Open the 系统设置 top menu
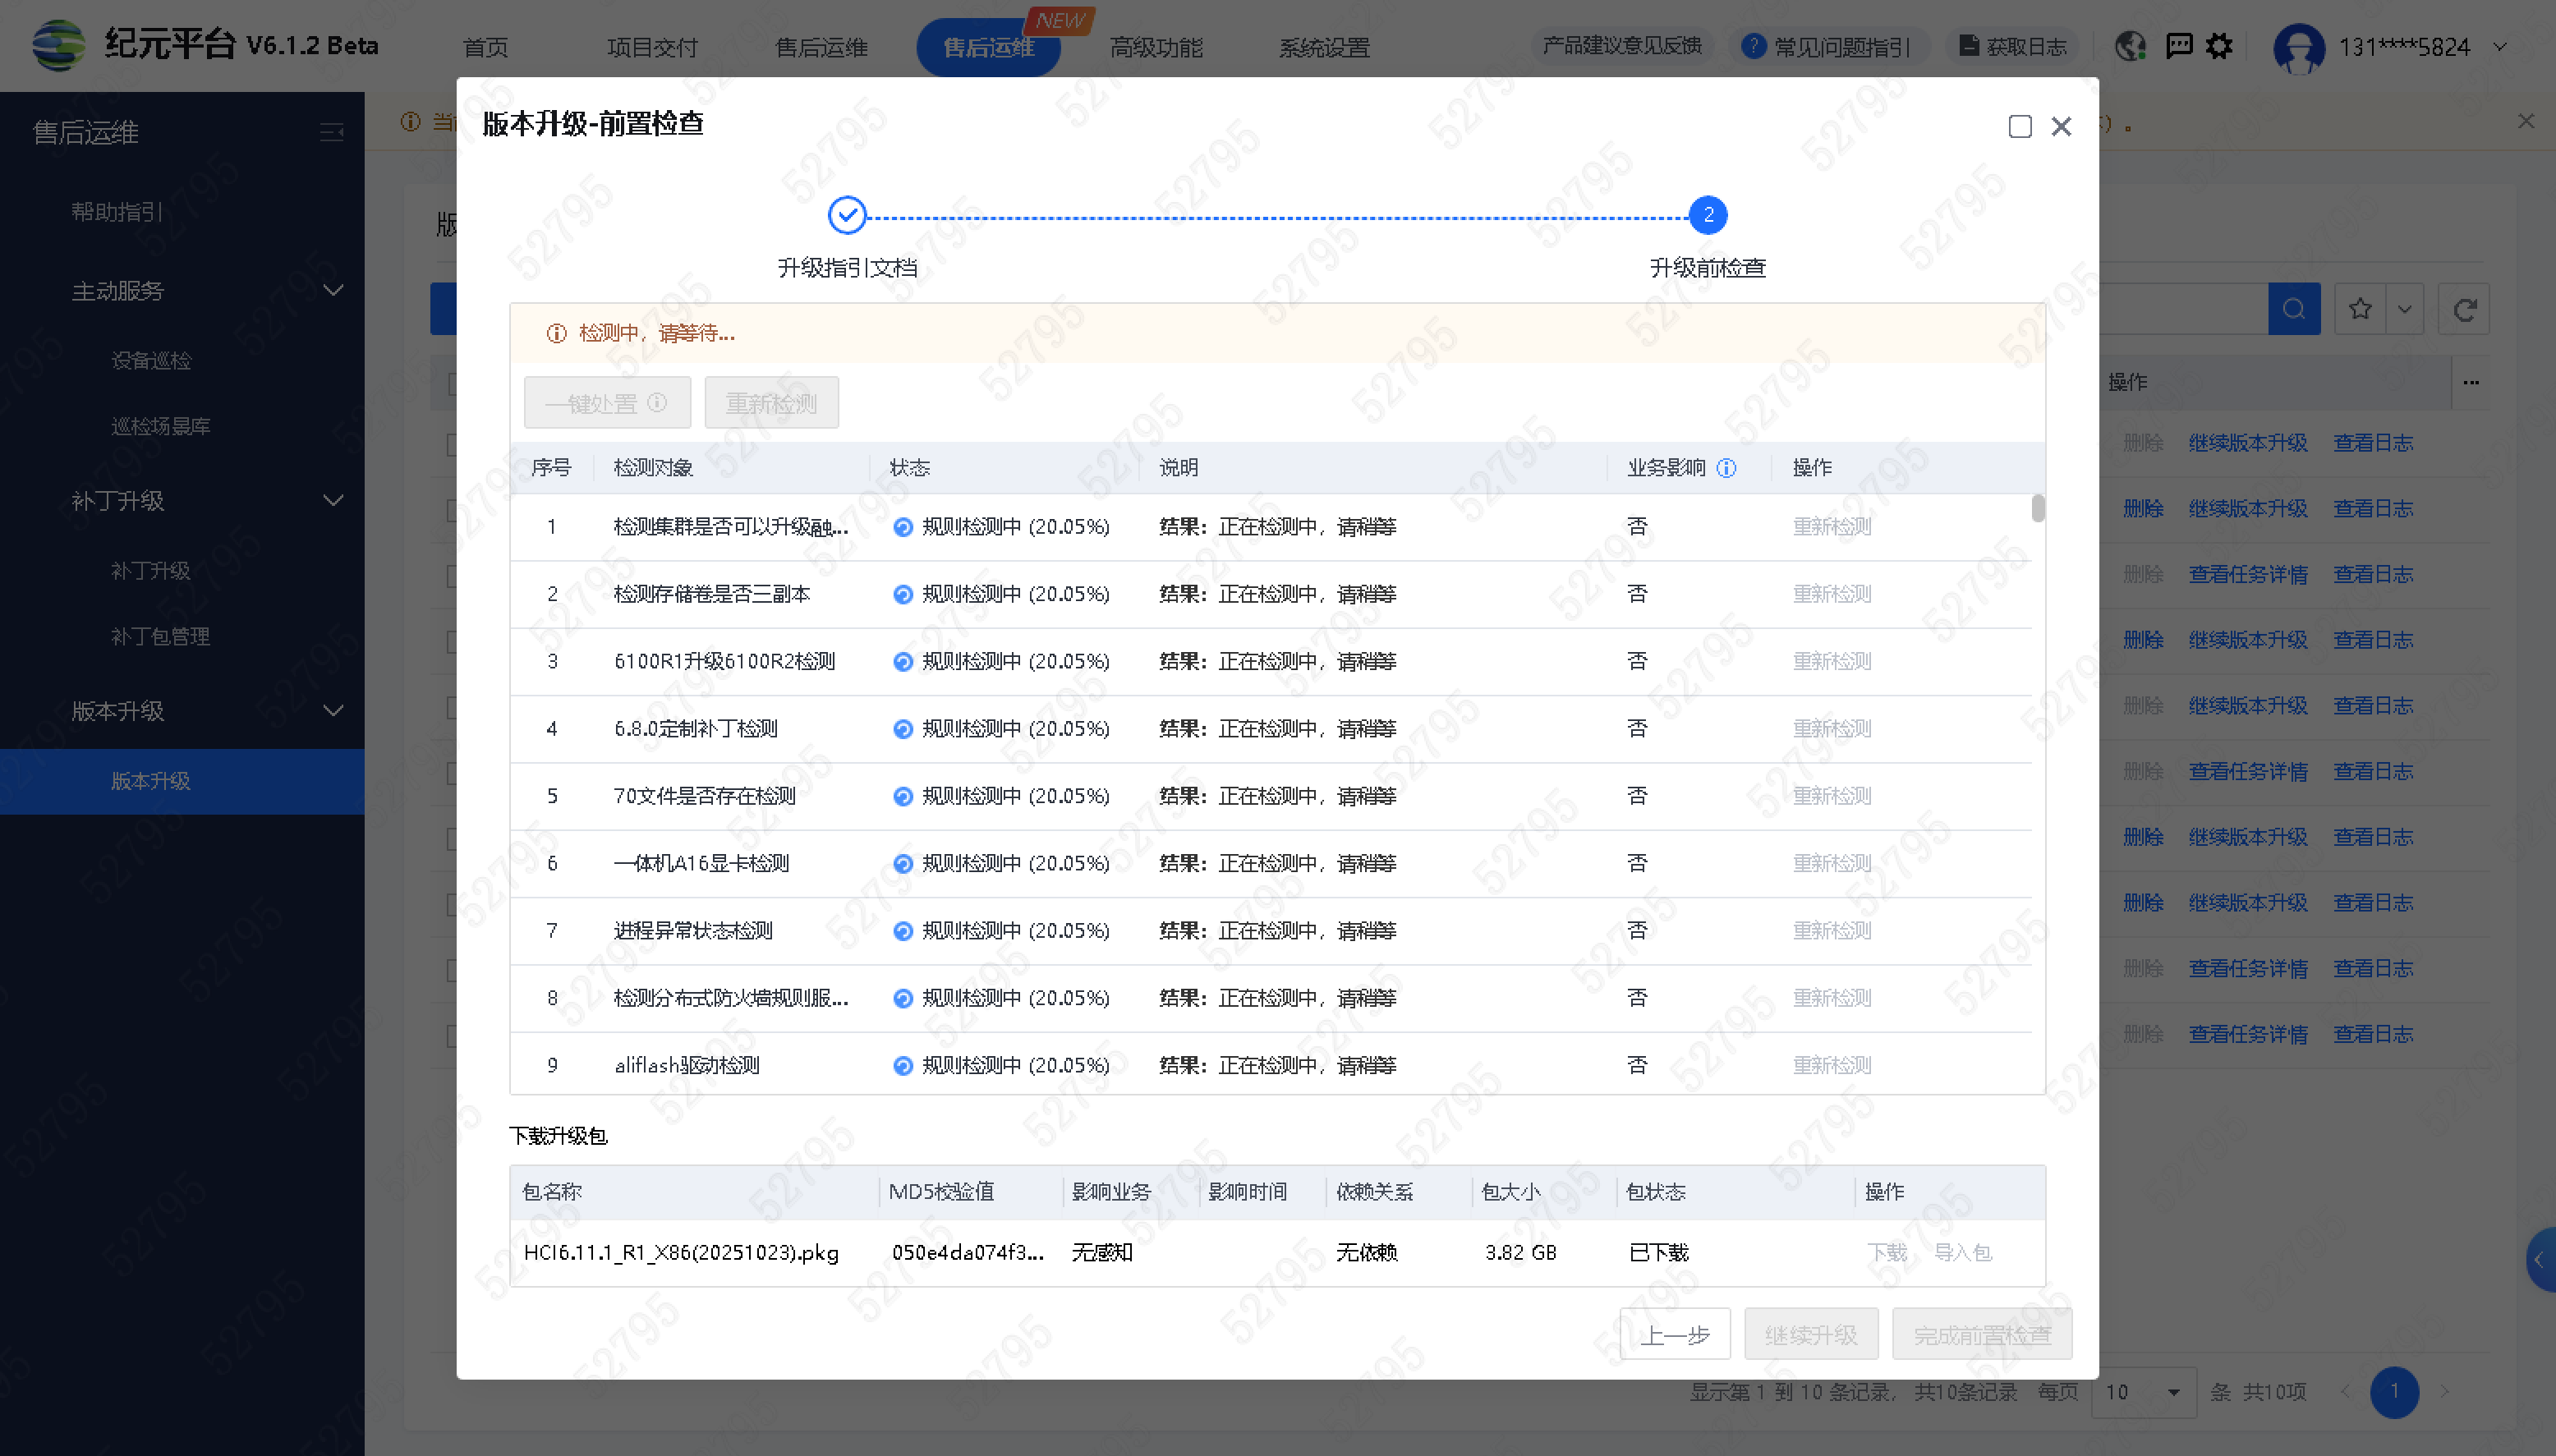This screenshot has height=1456, width=2556. [x=1324, y=47]
